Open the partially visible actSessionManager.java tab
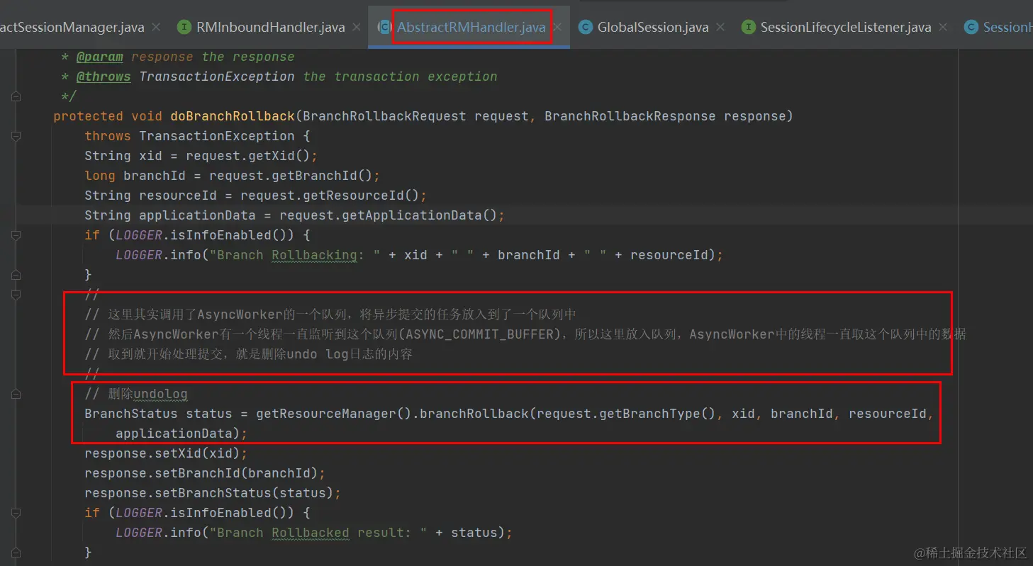This screenshot has width=1033, height=566. [72, 28]
